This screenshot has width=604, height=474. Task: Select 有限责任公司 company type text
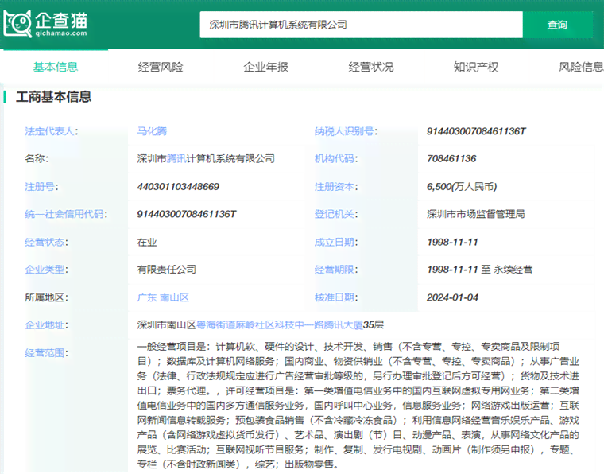coord(167,270)
